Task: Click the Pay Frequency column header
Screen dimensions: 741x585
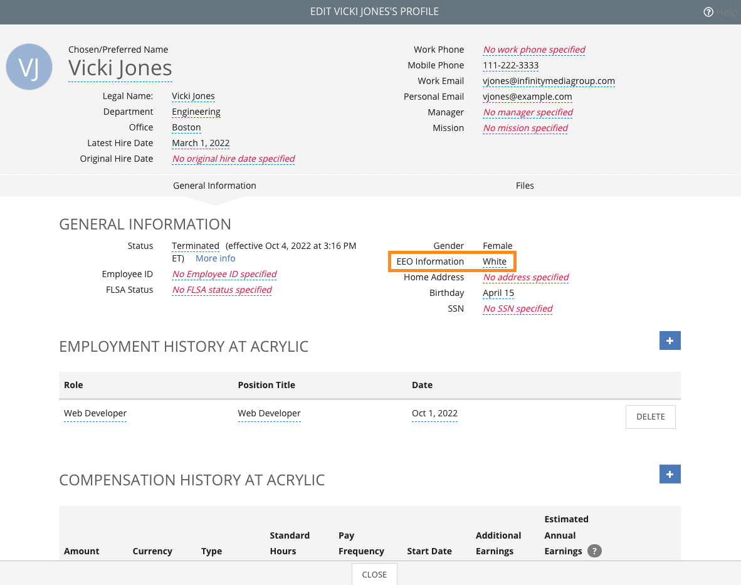Action: 361,544
